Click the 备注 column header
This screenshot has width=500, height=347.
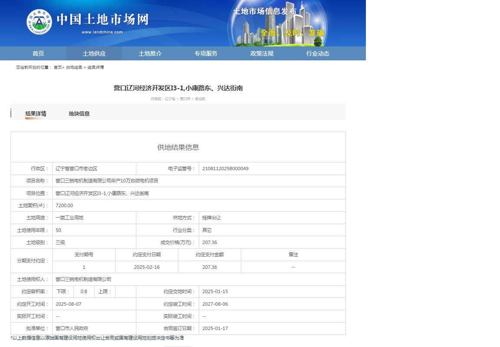[293, 254]
